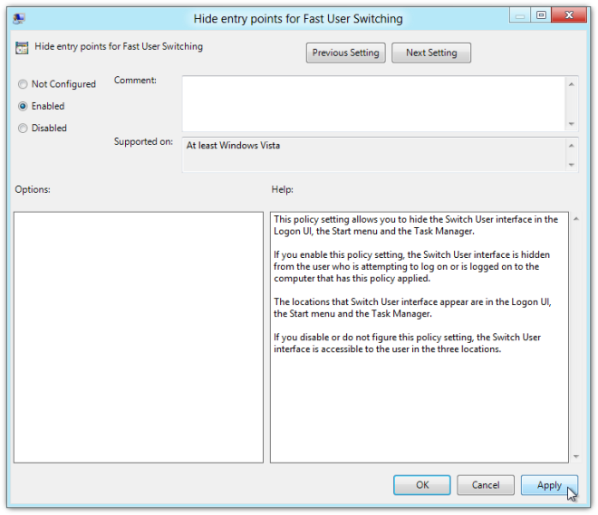Viewport: 598px width, 515px height.
Task: Click the title bar window icon
Action: pyautogui.click(x=19, y=18)
